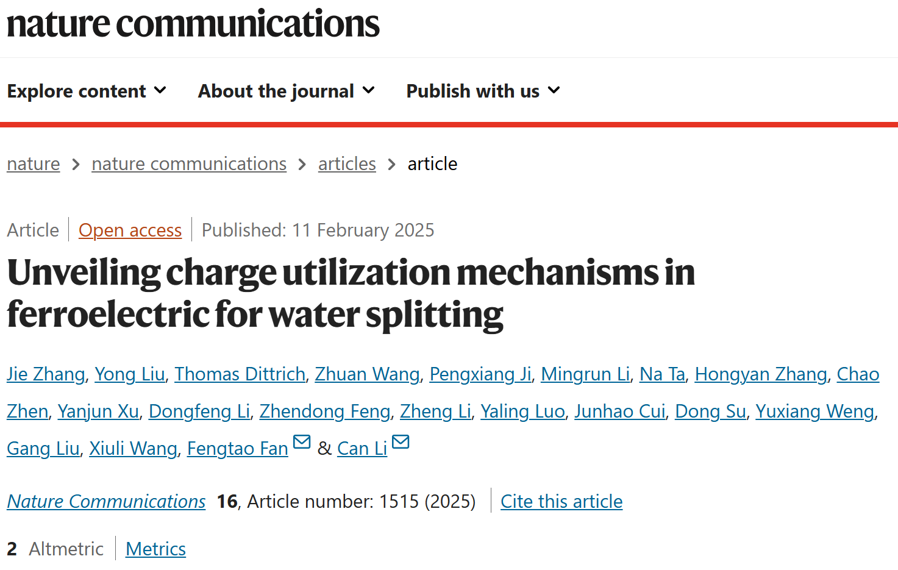Screen dimensions: 898x570
Task: Click the envelope icon beside Can Li
Action: (x=401, y=441)
